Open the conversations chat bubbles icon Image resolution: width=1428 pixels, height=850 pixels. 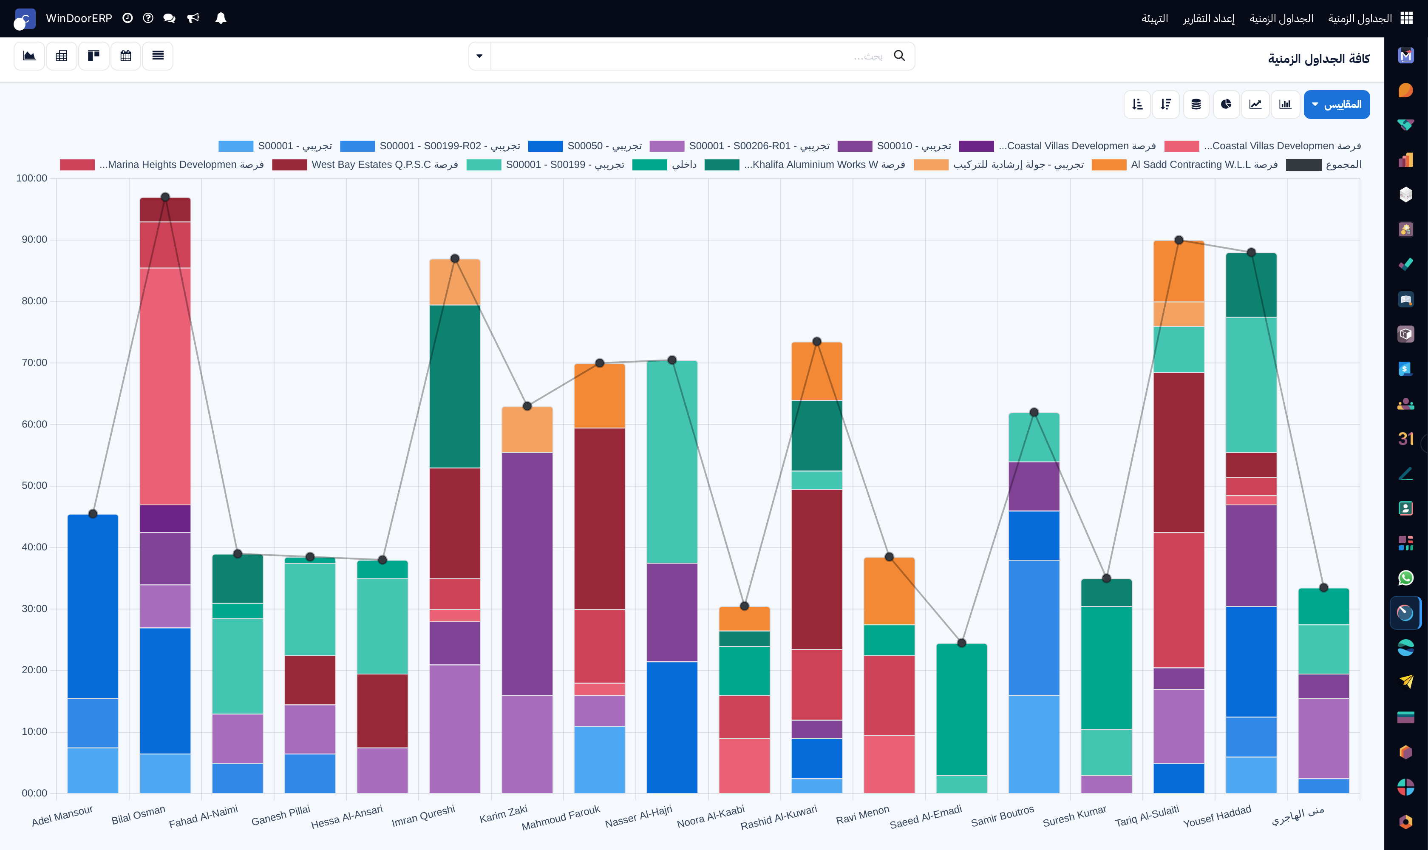click(169, 18)
